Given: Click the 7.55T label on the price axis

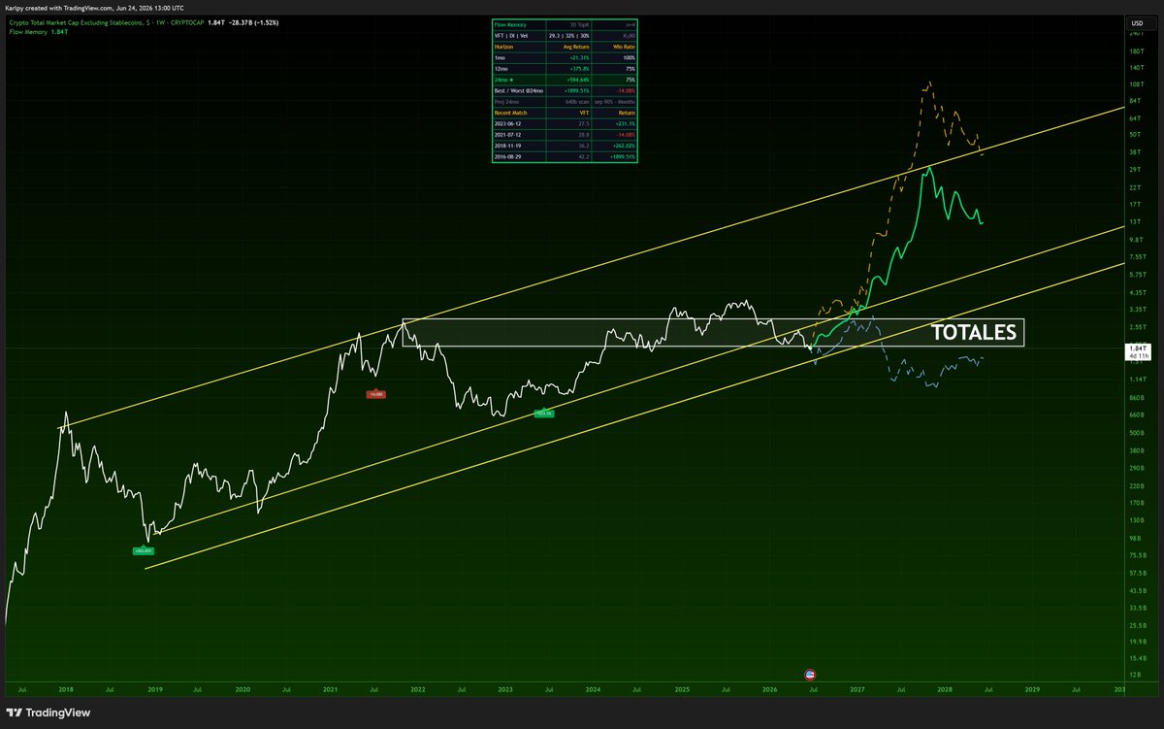Looking at the screenshot, I should pyautogui.click(x=1138, y=258).
